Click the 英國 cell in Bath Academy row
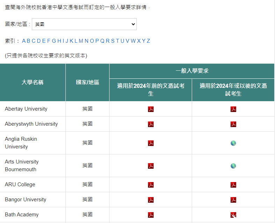Image resolution: width=275 pixels, height=223 pixels. click(x=87, y=215)
